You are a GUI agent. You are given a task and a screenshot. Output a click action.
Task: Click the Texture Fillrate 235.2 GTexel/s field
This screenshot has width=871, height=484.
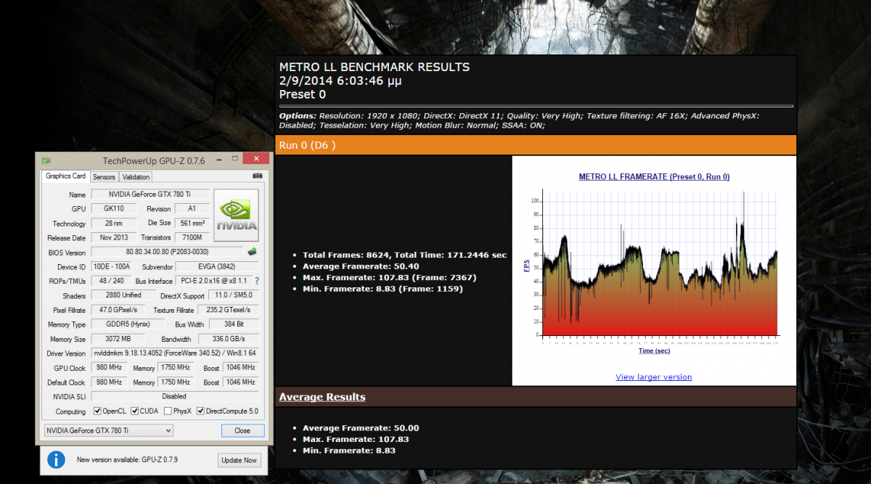(x=228, y=310)
